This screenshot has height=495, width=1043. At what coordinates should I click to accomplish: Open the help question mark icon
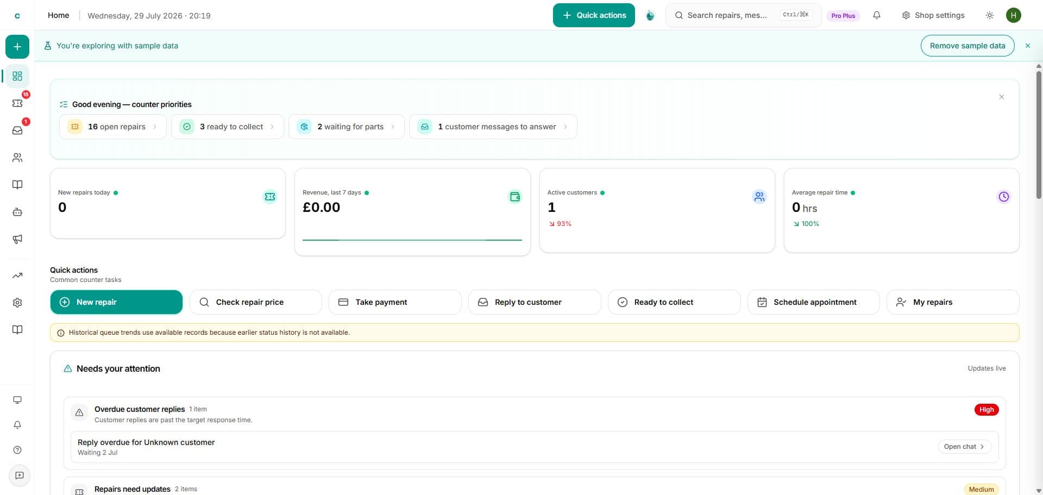coord(17,450)
